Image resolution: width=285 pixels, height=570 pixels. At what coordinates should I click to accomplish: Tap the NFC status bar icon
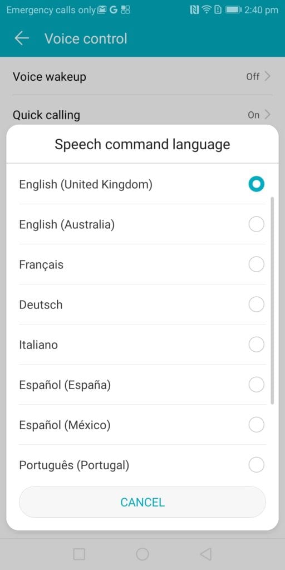194,10
